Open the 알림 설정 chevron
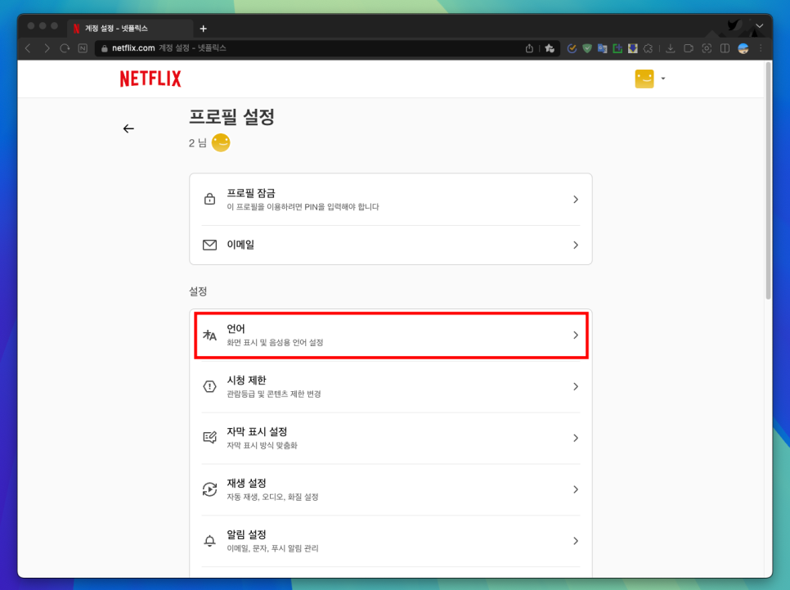The width and height of the screenshot is (790, 590). coord(576,541)
